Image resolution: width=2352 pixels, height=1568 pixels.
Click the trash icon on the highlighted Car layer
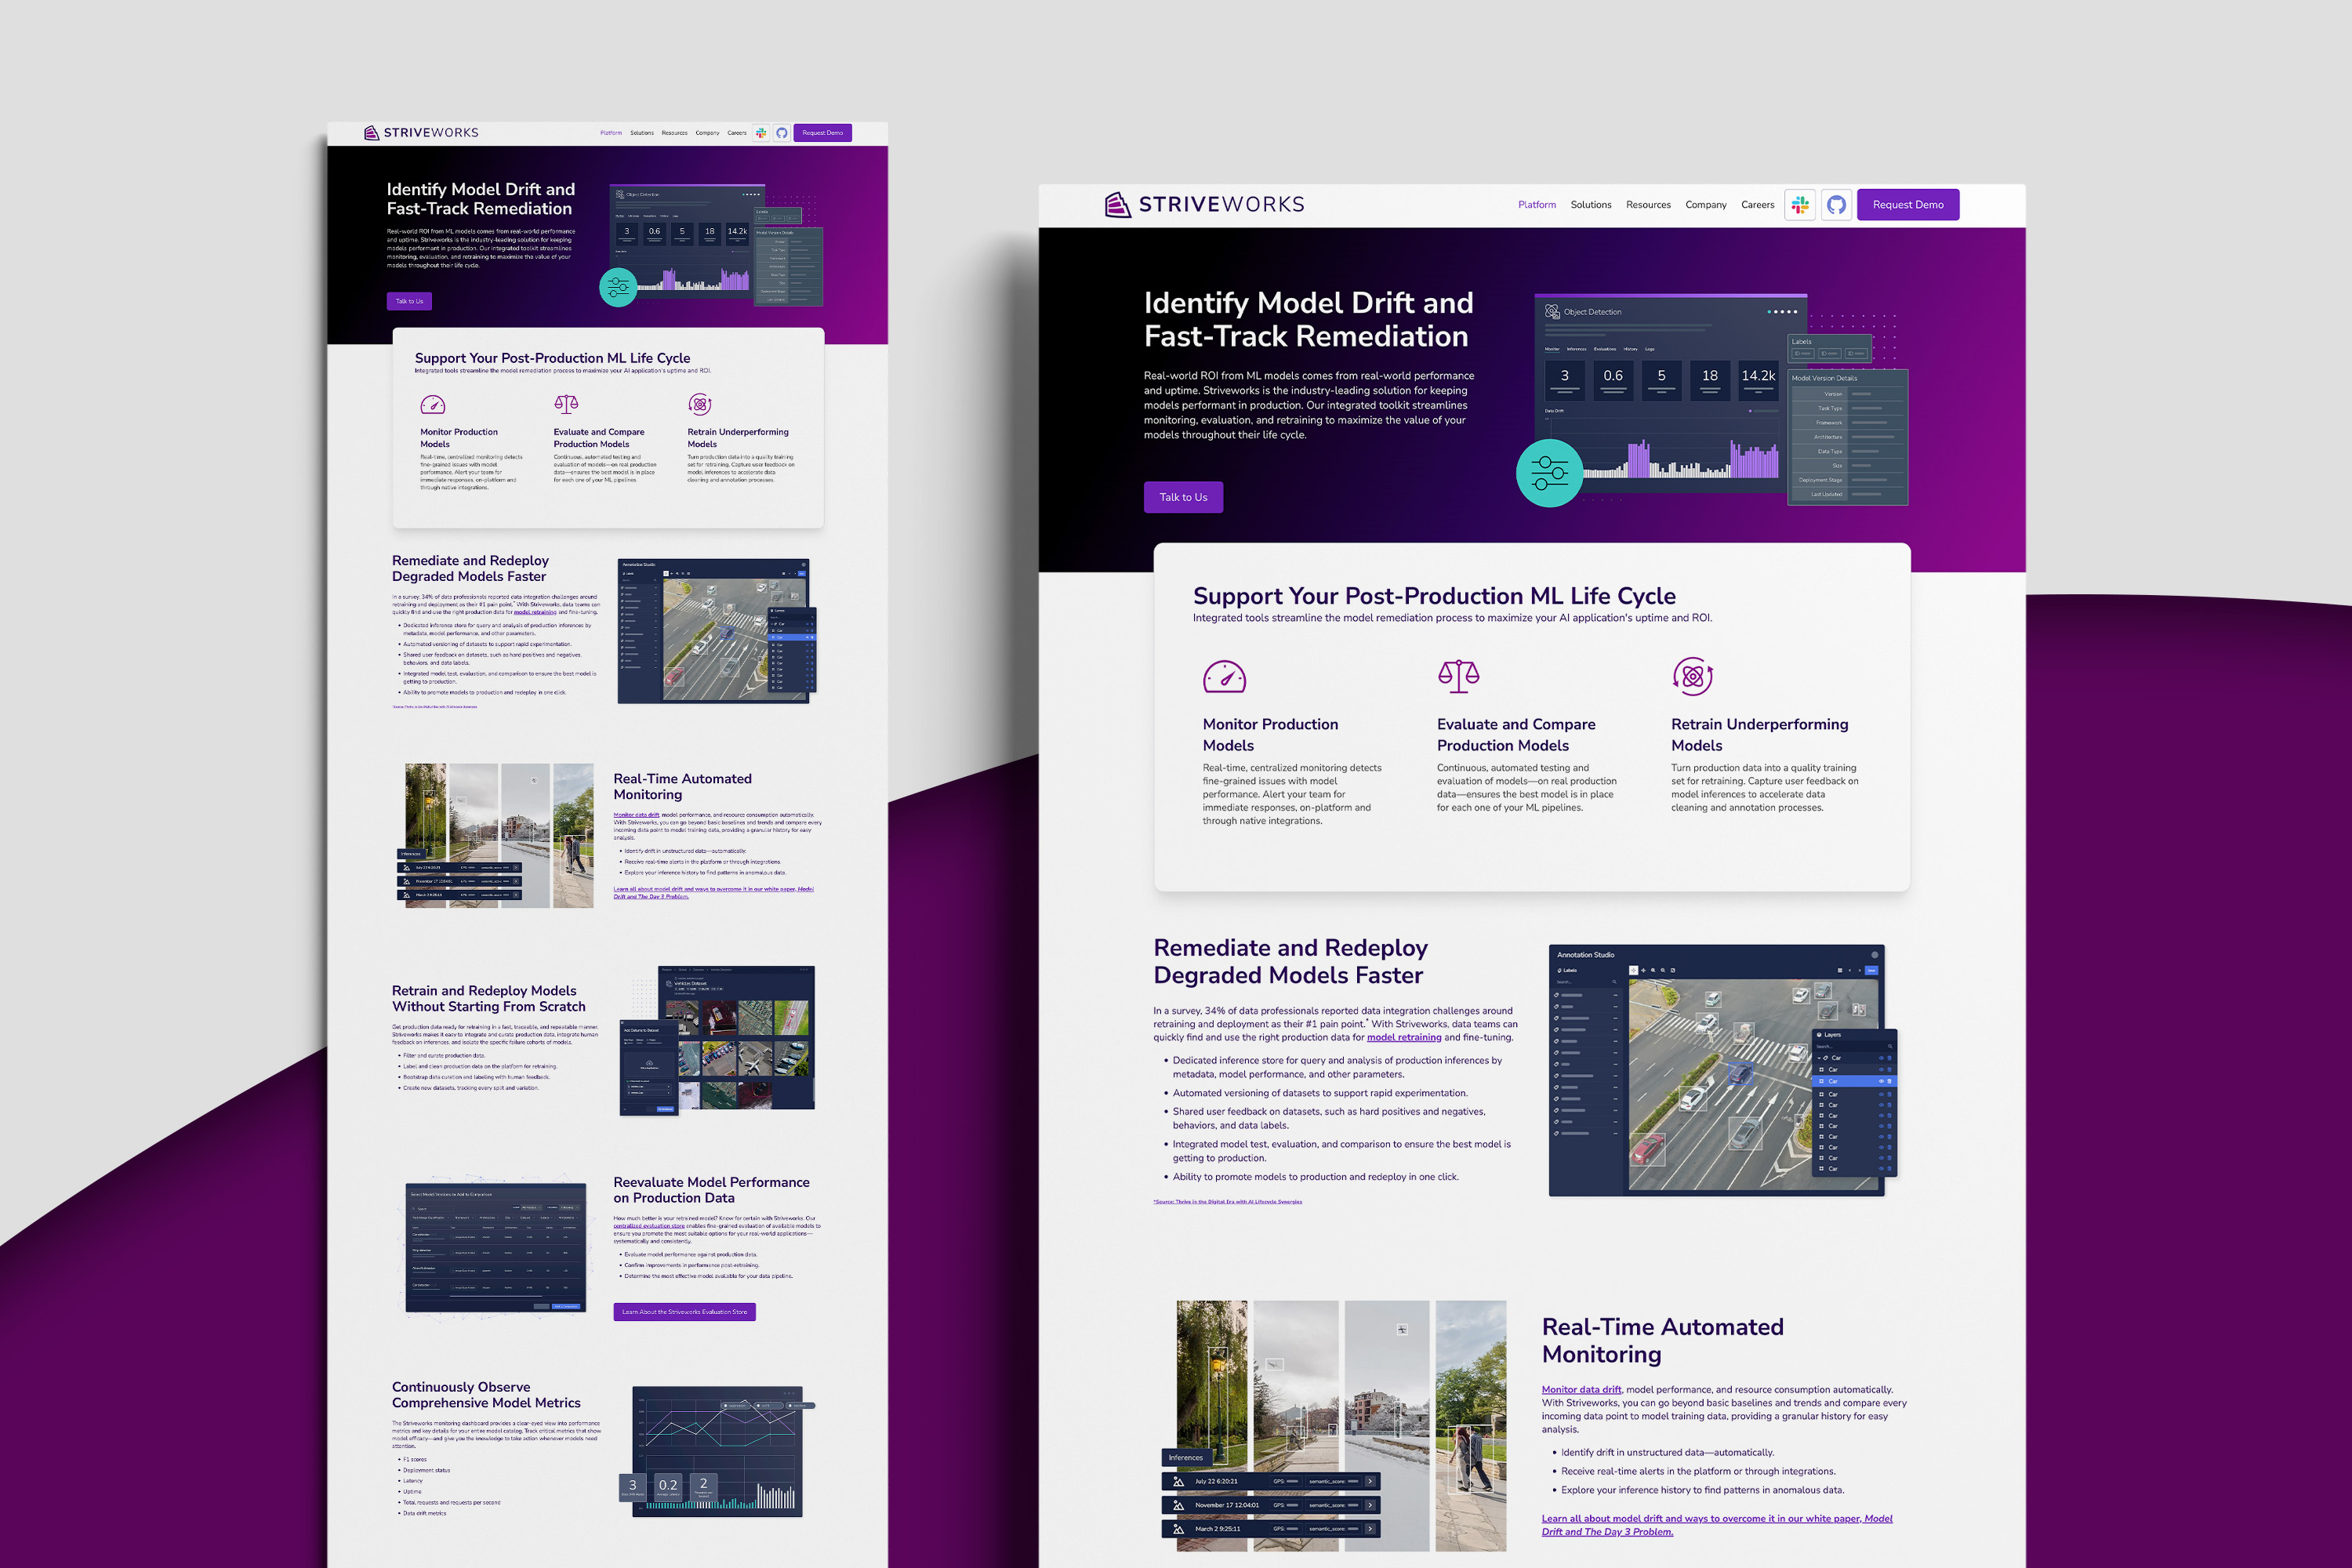pos(1890,1081)
